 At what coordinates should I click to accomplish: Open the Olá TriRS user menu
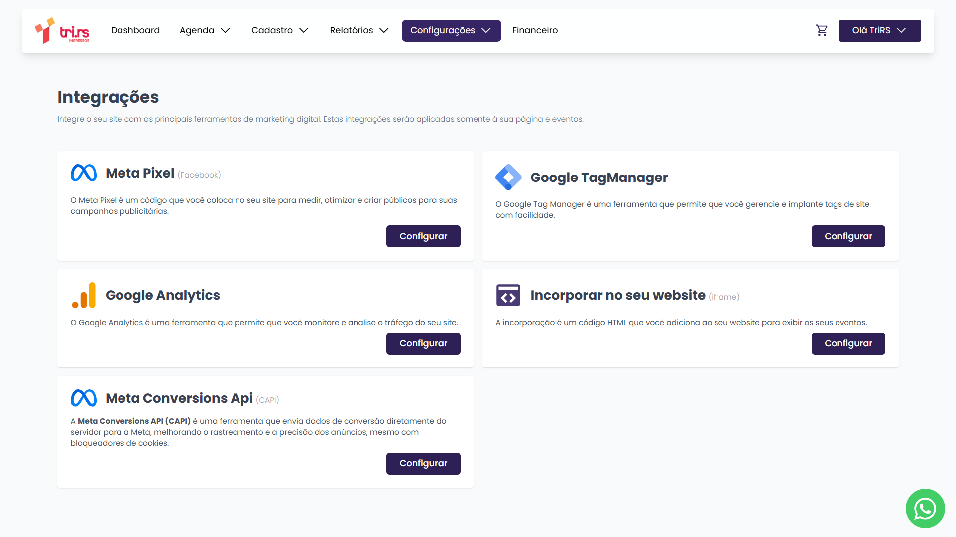tap(879, 30)
